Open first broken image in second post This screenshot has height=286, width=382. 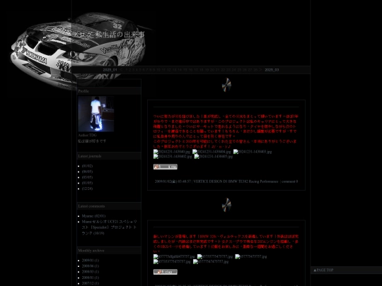174,256
